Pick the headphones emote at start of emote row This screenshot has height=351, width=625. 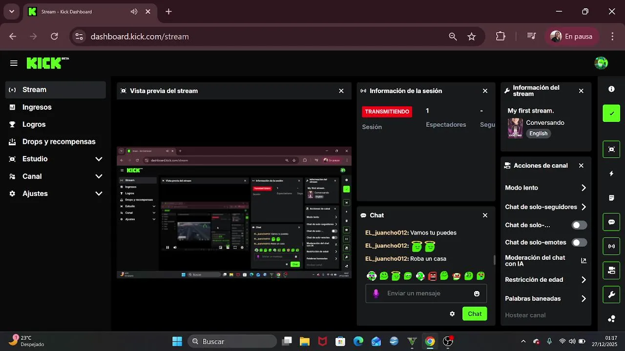tap(372, 276)
